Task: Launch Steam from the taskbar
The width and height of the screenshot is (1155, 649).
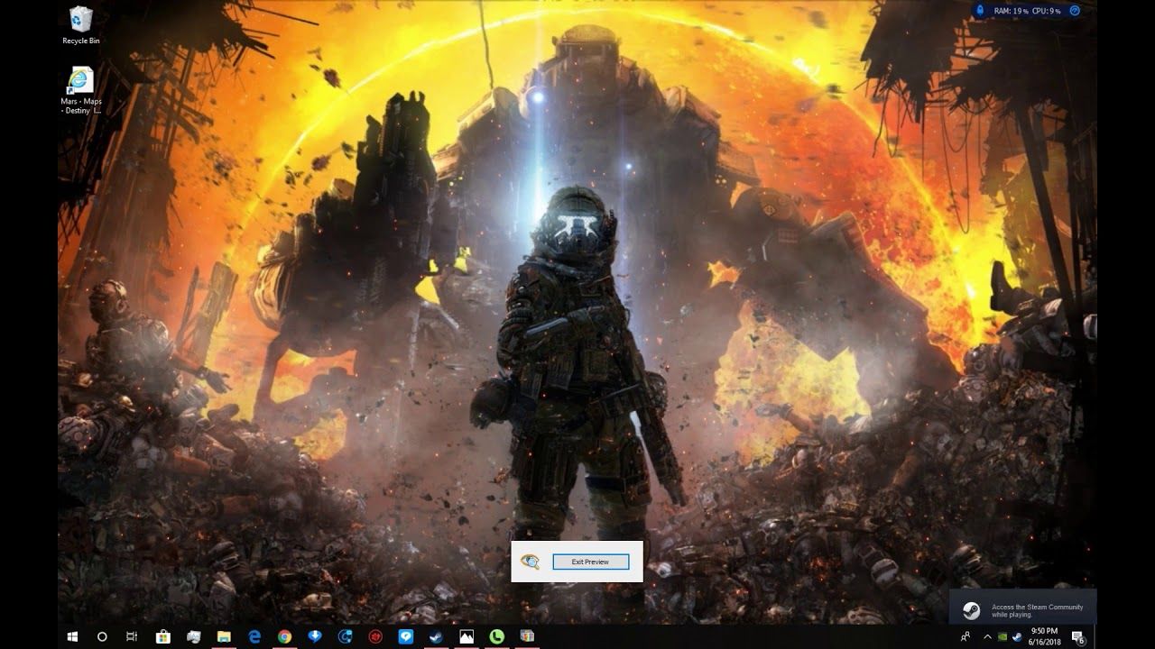Action: pyautogui.click(x=435, y=636)
